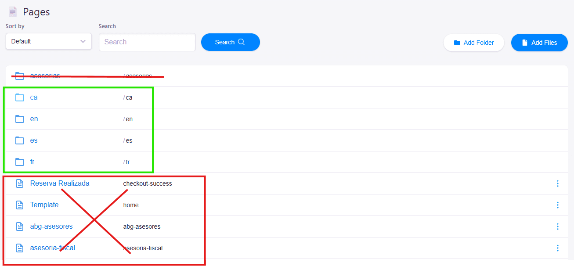
Task: Open options menu for Reserva Realizada
Action: point(557,183)
